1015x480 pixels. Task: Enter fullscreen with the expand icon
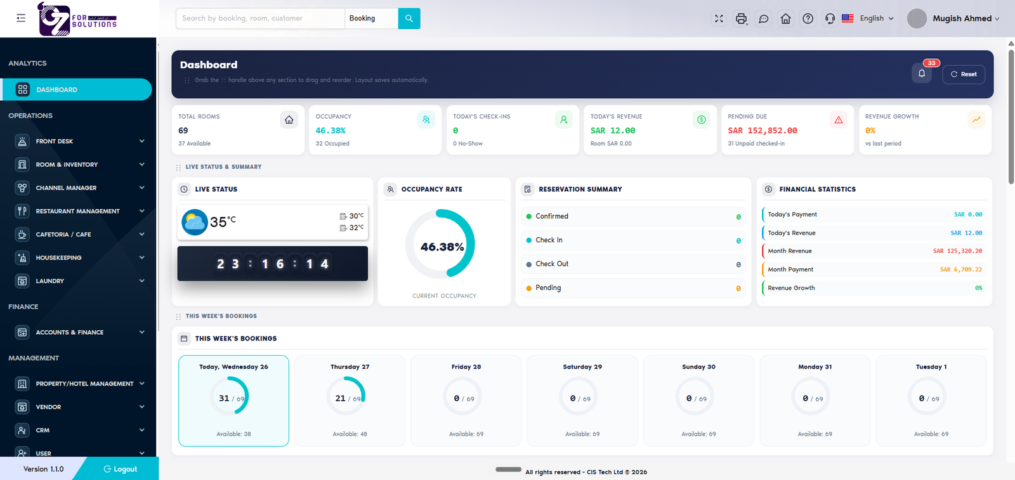pos(719,18)
